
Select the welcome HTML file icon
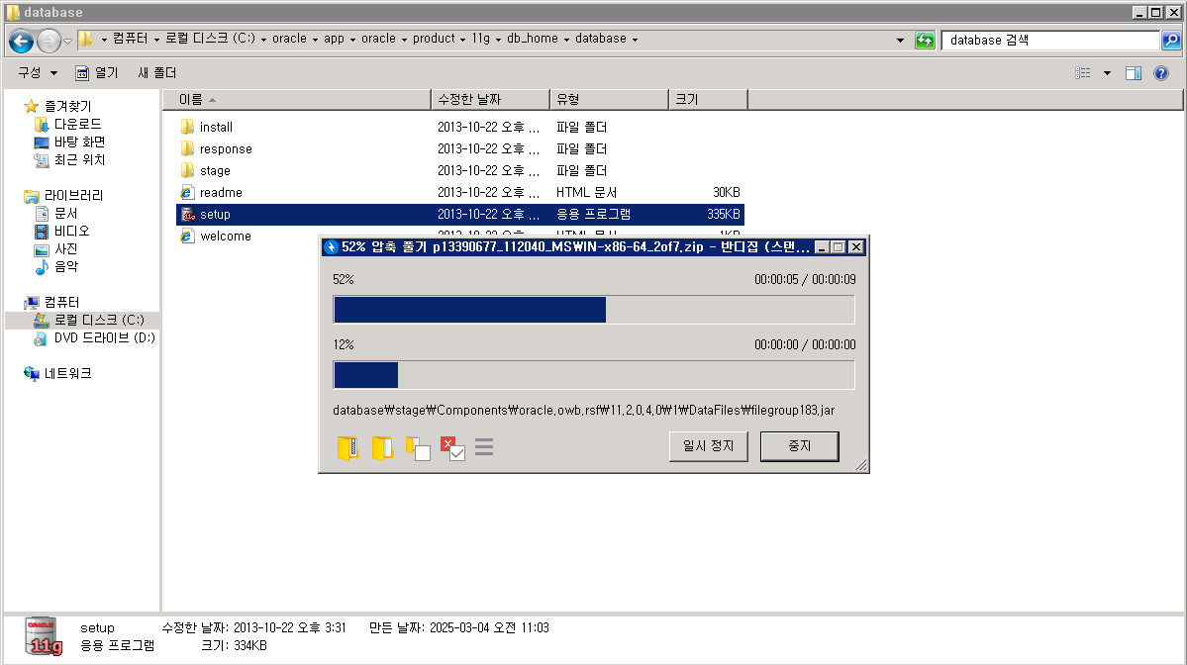(187, 237)
